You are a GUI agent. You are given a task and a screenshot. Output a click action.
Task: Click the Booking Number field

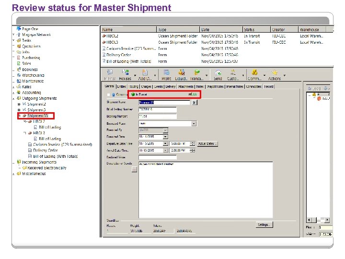pos(158,116)
